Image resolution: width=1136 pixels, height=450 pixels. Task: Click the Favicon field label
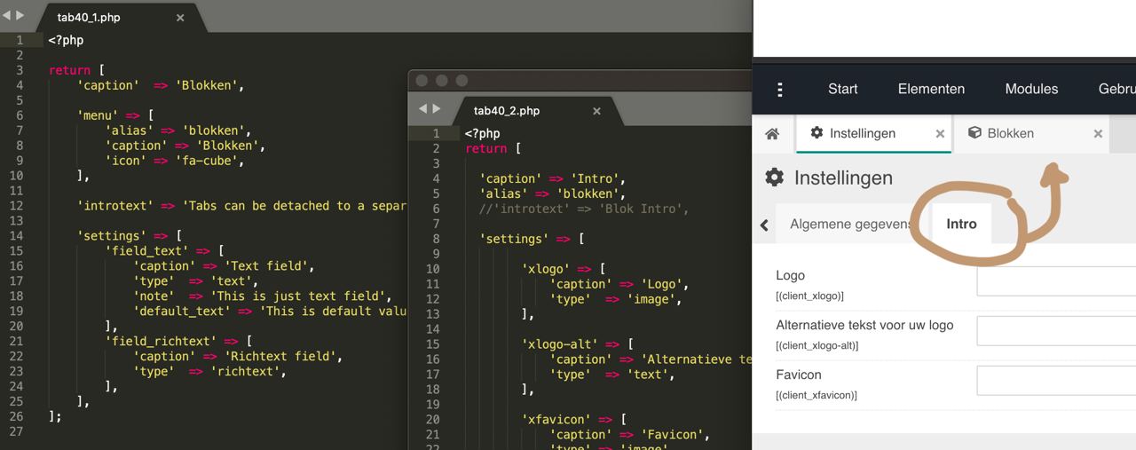click(x=799, y=375)
